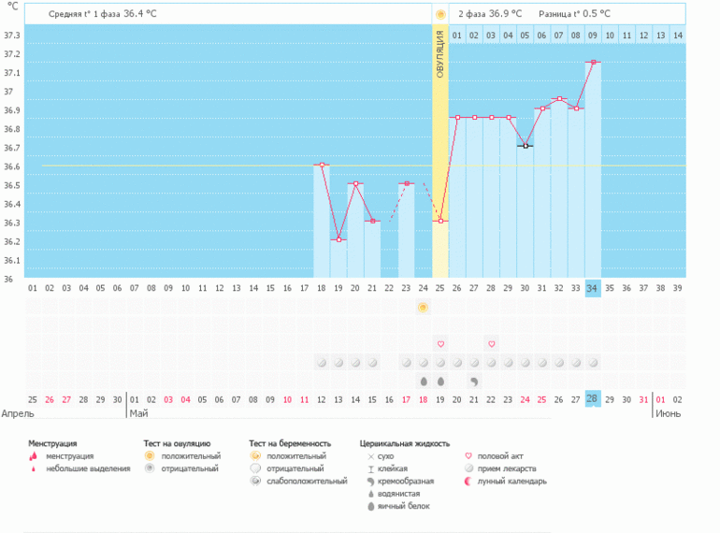The height and width of the screenshot is (533, 720).
Task: Select the highlighted cycle day 34 label
Action: (593, 289)
